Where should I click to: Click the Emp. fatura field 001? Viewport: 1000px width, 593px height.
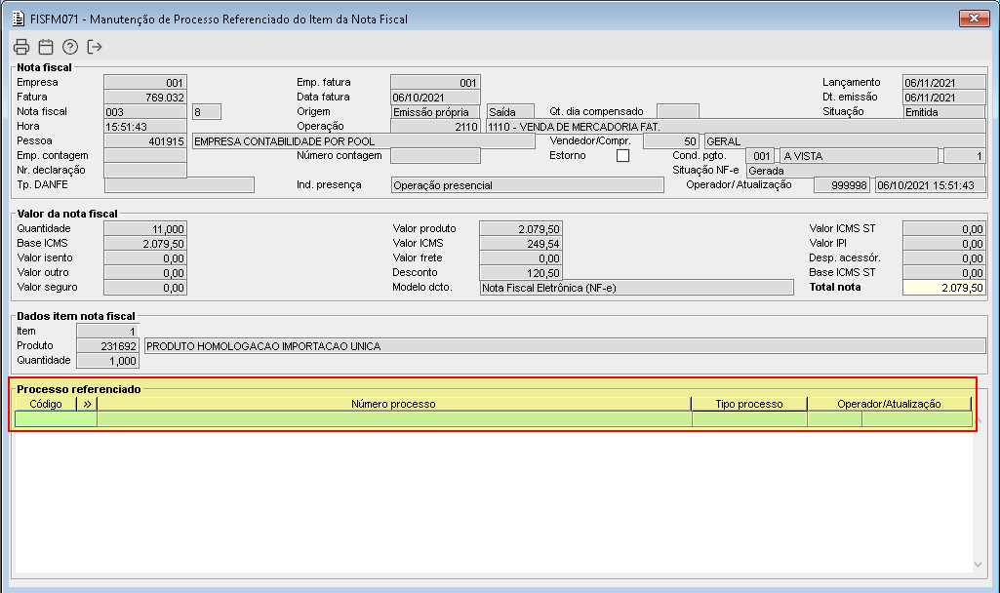[435, 82]
